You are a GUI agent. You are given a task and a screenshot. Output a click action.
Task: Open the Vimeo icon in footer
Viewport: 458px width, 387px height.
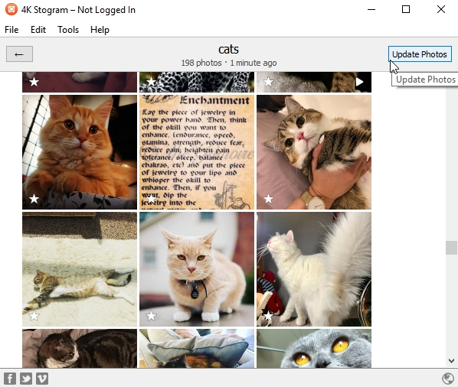point(42,379)
